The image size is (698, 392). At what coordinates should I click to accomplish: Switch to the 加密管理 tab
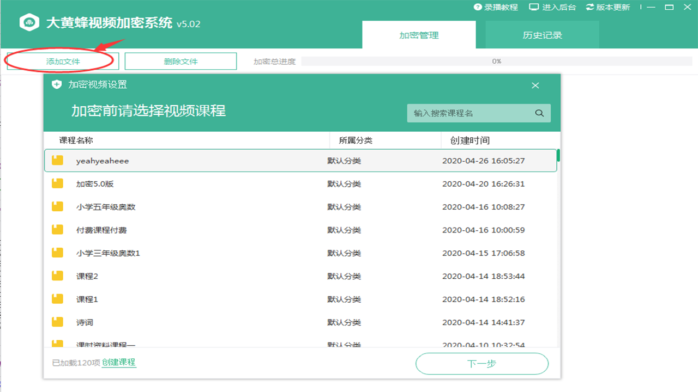(419, 34)
